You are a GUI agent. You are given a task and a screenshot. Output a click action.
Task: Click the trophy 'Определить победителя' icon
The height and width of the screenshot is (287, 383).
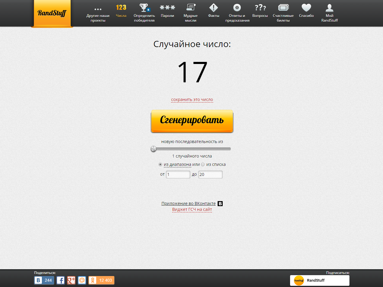144,8
